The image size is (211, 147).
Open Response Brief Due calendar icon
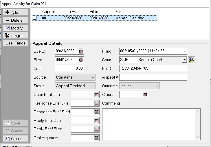96,103
